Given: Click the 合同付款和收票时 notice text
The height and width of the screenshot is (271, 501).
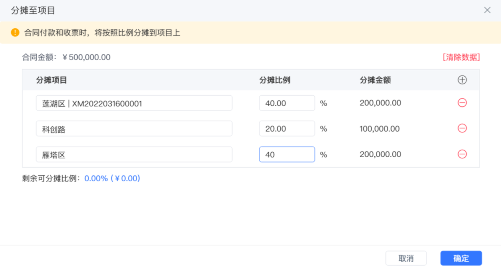Looking at the screenshot, I should (x=102, y=33).
